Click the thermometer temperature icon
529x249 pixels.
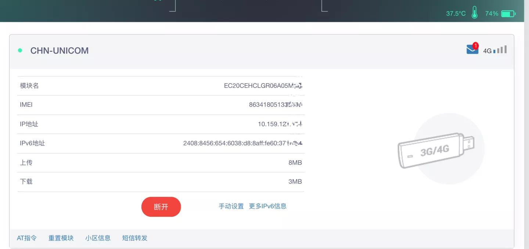[474, 12]
